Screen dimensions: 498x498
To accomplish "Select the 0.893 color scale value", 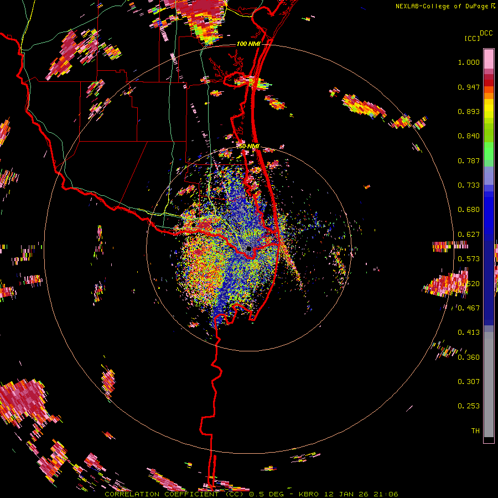I will tap(469, 111).
